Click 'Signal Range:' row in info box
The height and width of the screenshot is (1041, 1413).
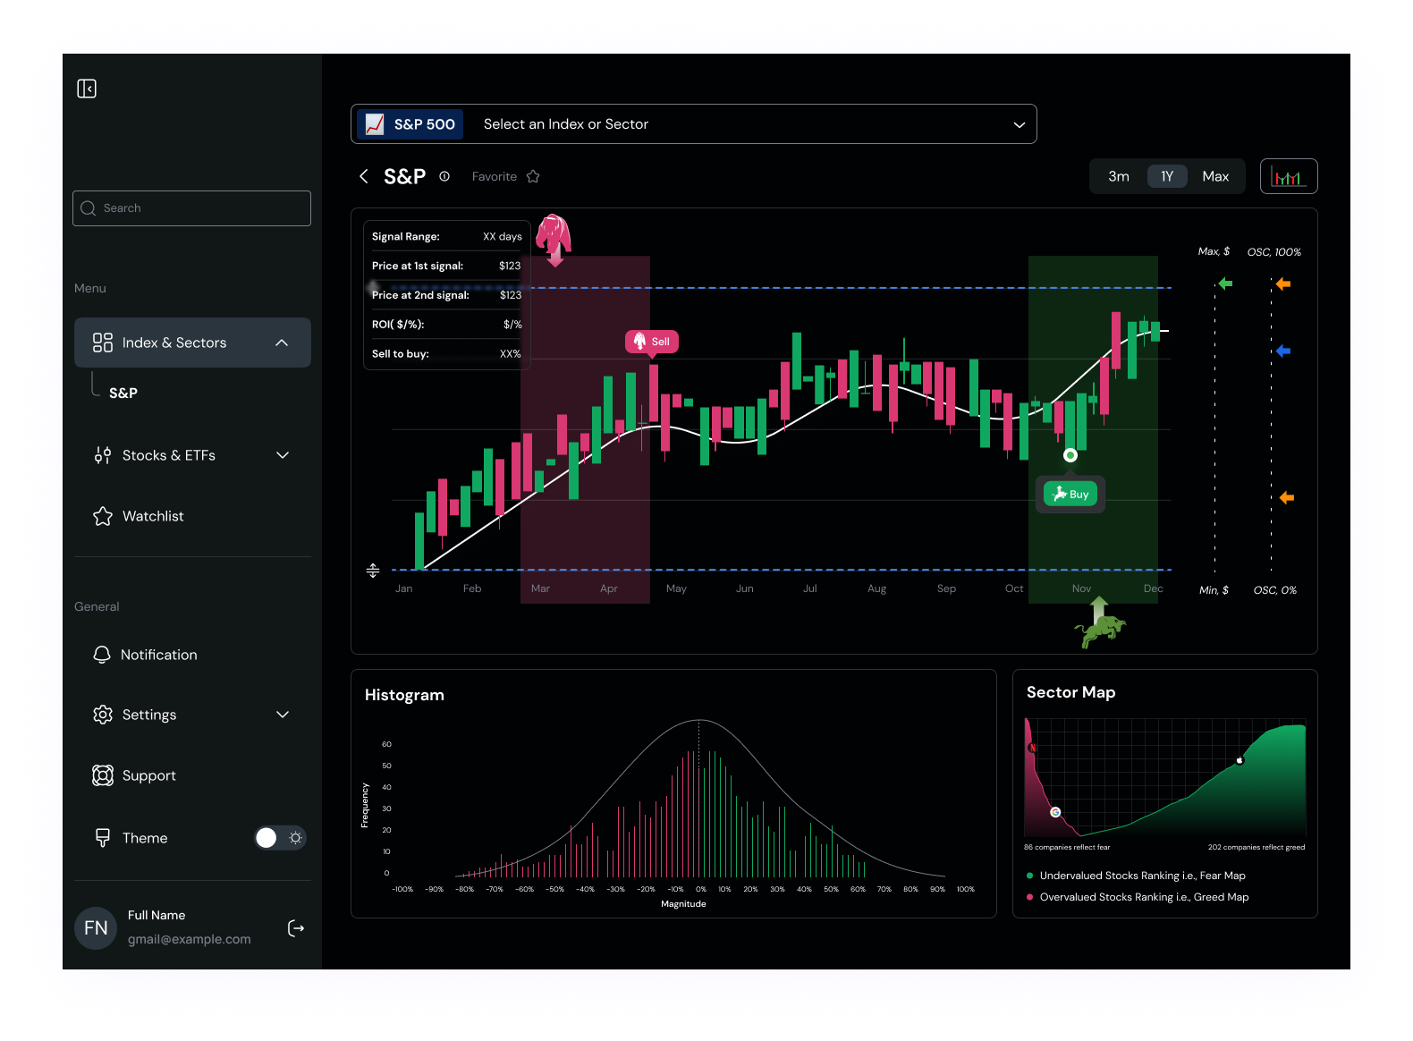447,237
